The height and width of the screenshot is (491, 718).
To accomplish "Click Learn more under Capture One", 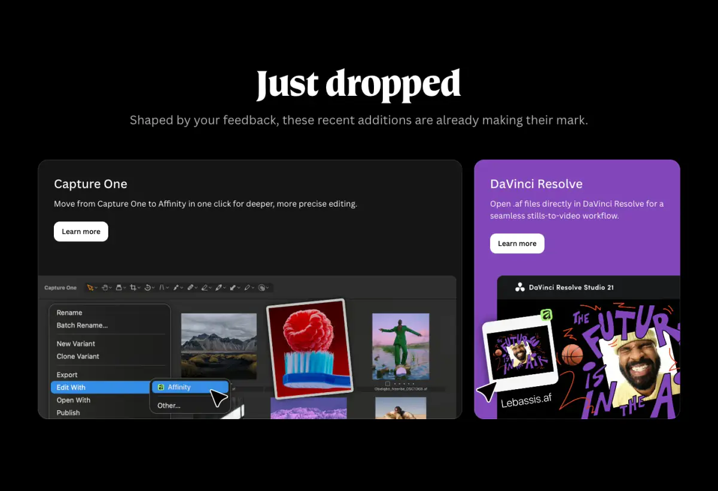I will (81, 232).
